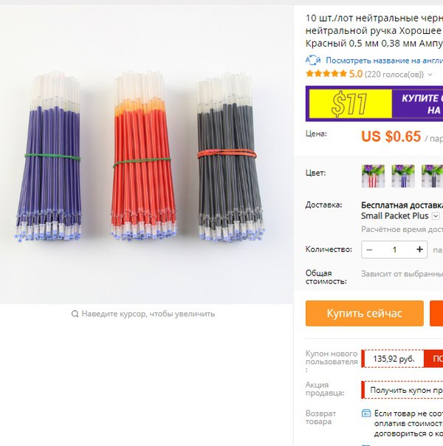Decrease quantity with the minus button
The height and width of the screenshot is (446, 443).
coord(369,250)
